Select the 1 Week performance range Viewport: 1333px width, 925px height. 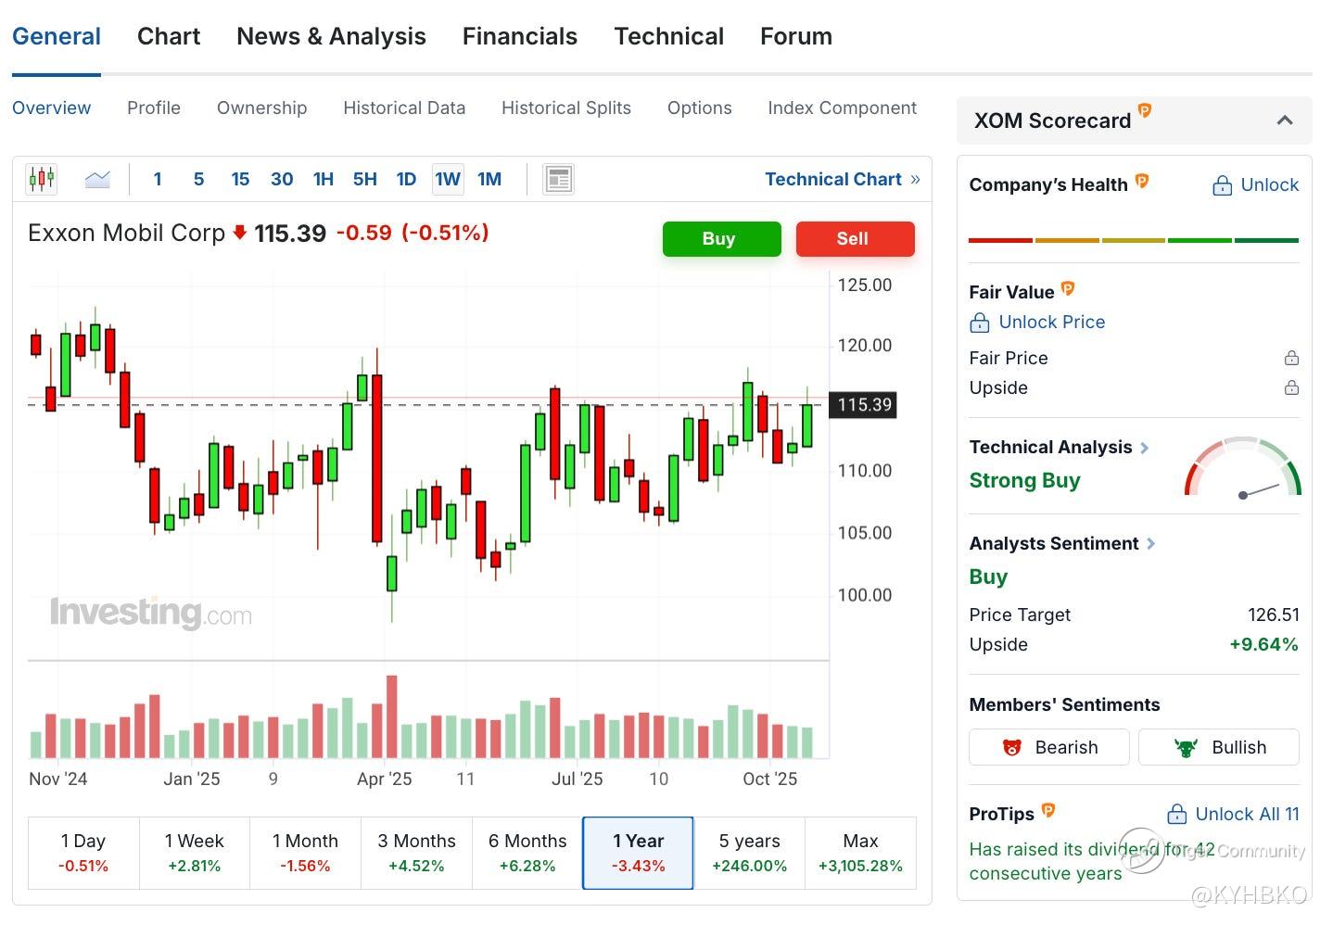195,853
